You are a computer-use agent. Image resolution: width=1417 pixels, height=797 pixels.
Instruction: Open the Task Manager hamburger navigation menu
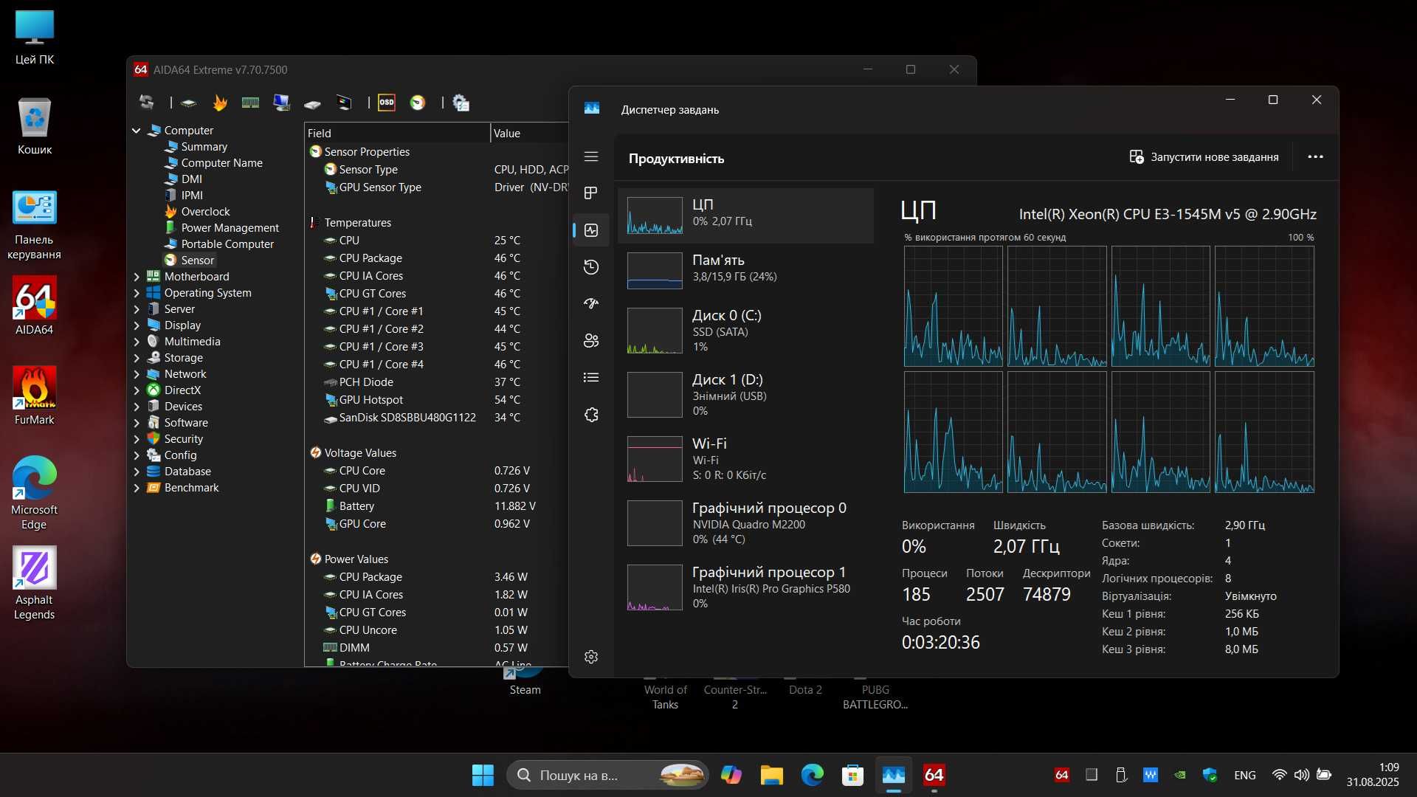pos(591,156)
